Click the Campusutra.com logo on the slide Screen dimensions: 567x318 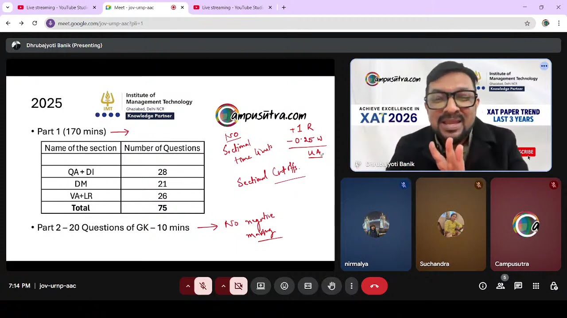[x=261, y=115]
